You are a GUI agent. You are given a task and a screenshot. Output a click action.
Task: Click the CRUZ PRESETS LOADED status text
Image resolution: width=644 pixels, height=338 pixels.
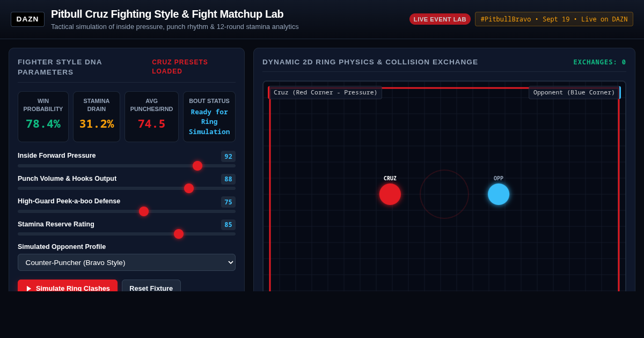pos(180,67)
